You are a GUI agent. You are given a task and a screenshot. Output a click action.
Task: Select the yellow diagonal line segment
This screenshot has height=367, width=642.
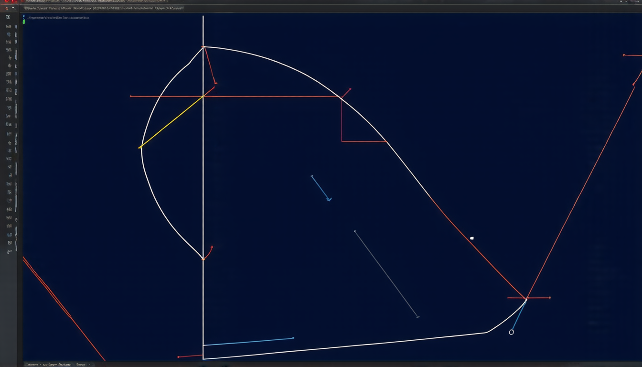(171, 122)
